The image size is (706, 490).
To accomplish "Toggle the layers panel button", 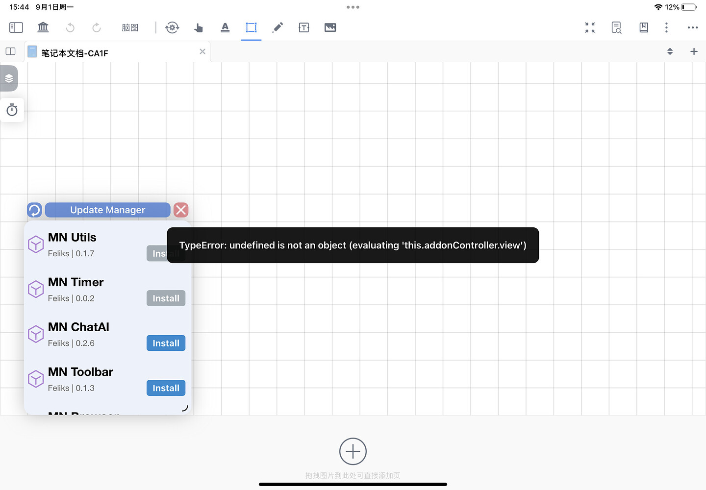I will tap(9, 78).
